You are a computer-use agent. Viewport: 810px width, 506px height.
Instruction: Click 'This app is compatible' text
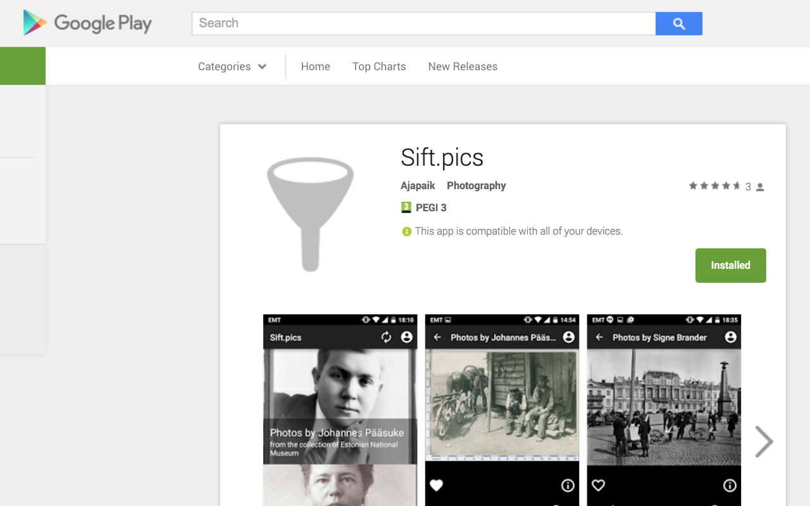click(519, 231)
